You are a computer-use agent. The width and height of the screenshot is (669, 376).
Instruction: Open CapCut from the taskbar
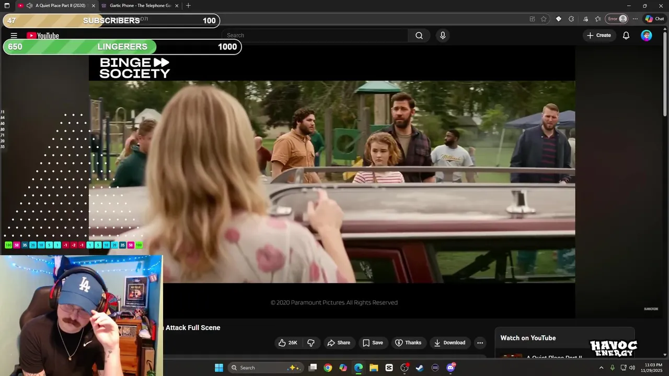pos(389,368)
